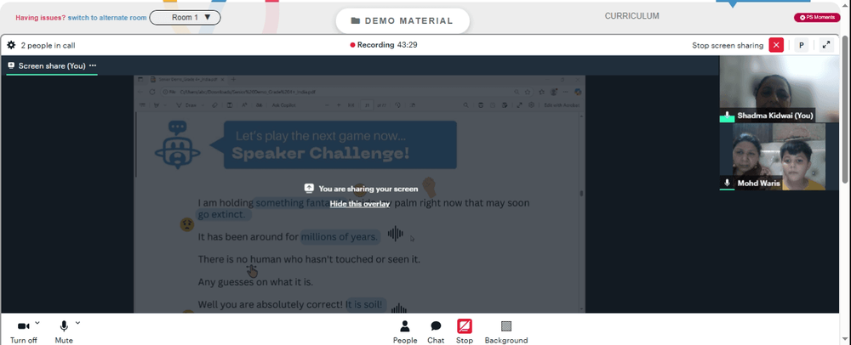This screenshot has width=851, height=345.
Task: Stop screen sharing with the red X
Action: pos(776,46)
